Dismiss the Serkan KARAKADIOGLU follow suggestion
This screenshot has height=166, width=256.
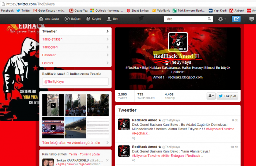107,161
